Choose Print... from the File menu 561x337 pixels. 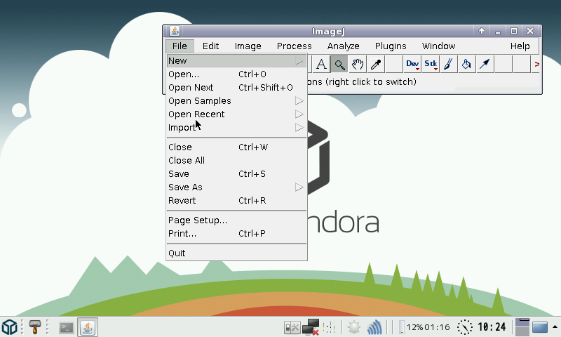236,234
